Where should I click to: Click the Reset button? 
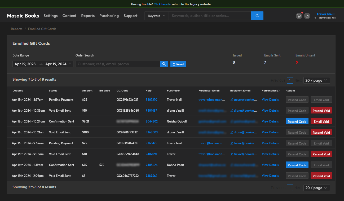pos(178,64)
